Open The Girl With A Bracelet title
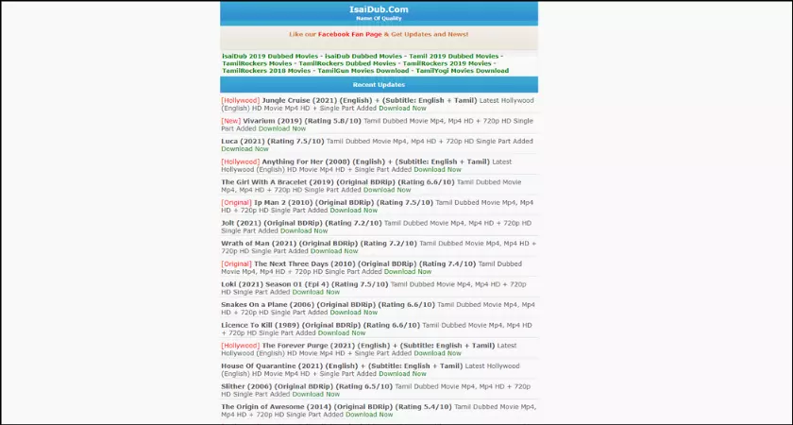The width and height of the screenshot is (793, 425). pyautogui.click(x=338, y=182)
